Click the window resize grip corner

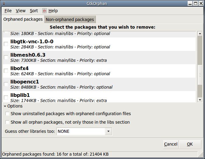200,154
